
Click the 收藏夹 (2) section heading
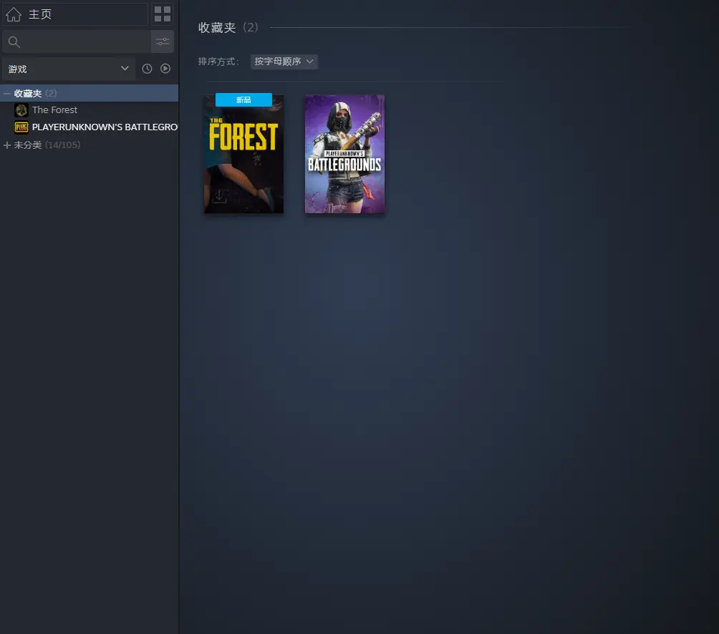pyautogui.click(x=228, y=27)
